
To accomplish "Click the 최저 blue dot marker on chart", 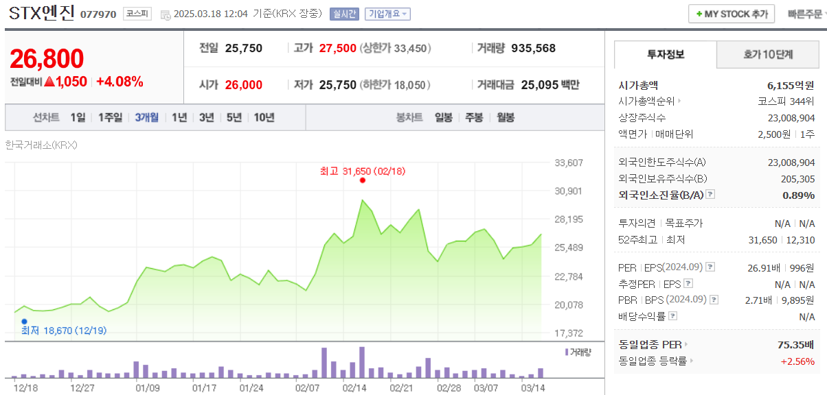I will (x=24, y=321).
